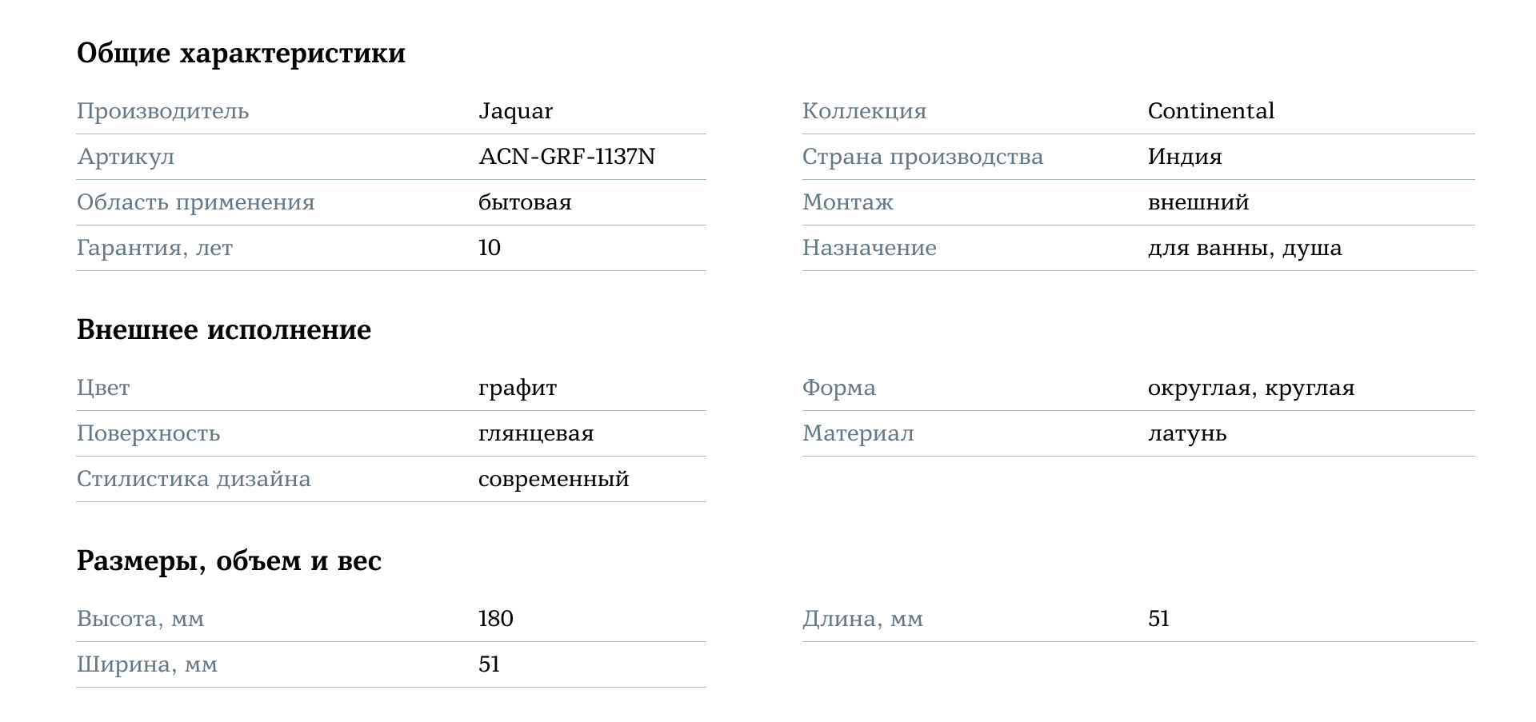Click the 'Ширина, мм' label

(147, 664)
